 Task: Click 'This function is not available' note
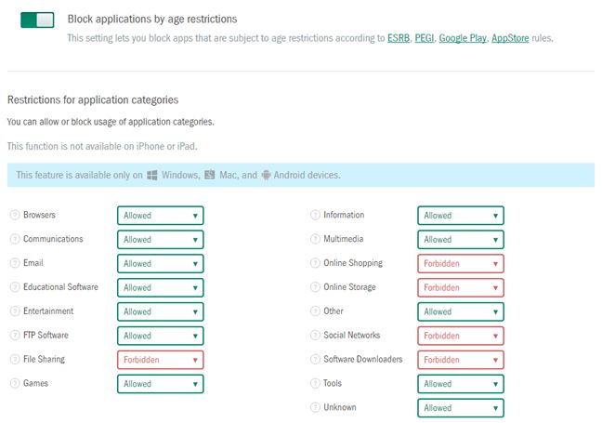(x=102, y=146)
